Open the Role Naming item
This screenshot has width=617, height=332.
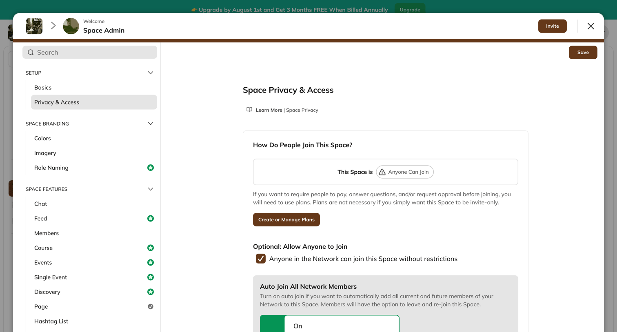(x=94, y=168)
